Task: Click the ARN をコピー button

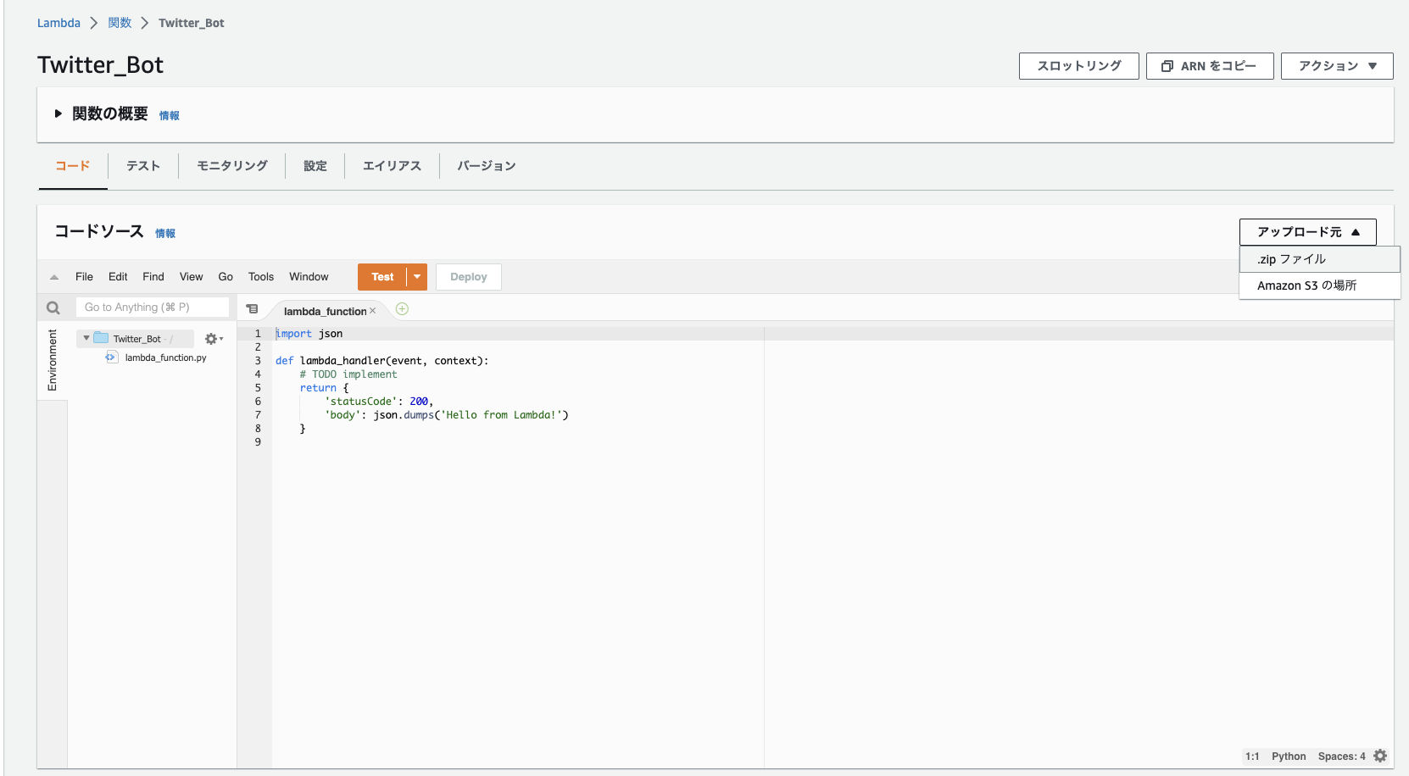Action: (x=1210, y=66)
